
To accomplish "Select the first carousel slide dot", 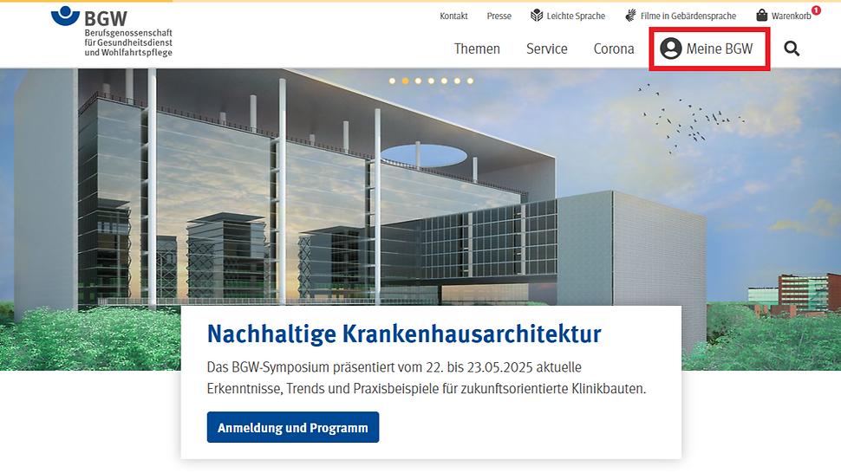I will (392, 81).
